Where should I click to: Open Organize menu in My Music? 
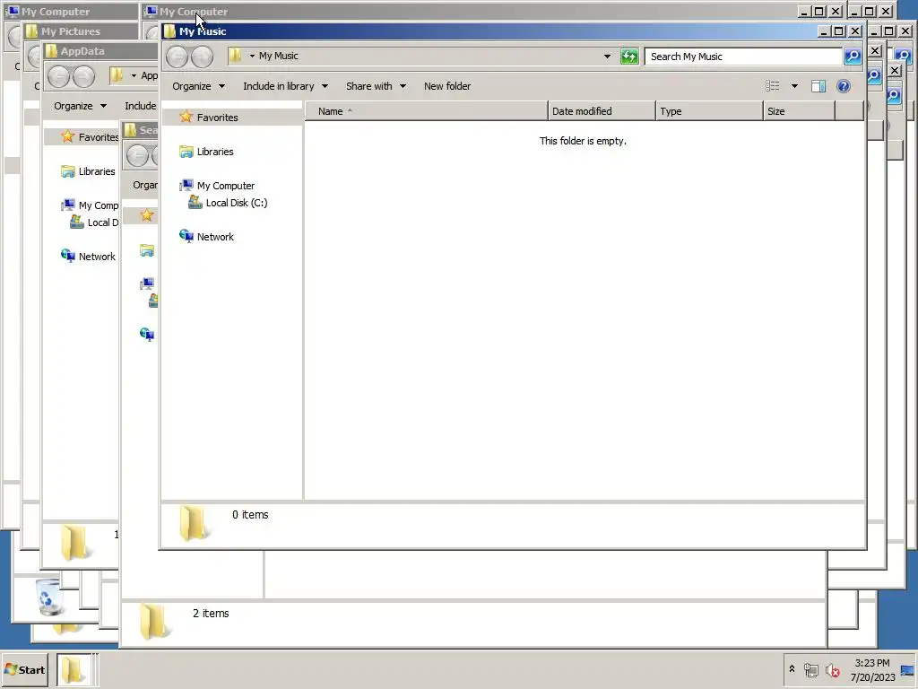(x=198, y=86)
